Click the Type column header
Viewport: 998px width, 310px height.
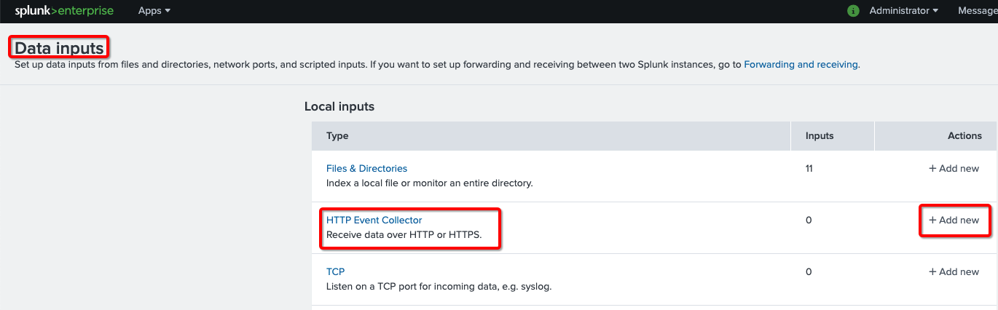[337, 135]
